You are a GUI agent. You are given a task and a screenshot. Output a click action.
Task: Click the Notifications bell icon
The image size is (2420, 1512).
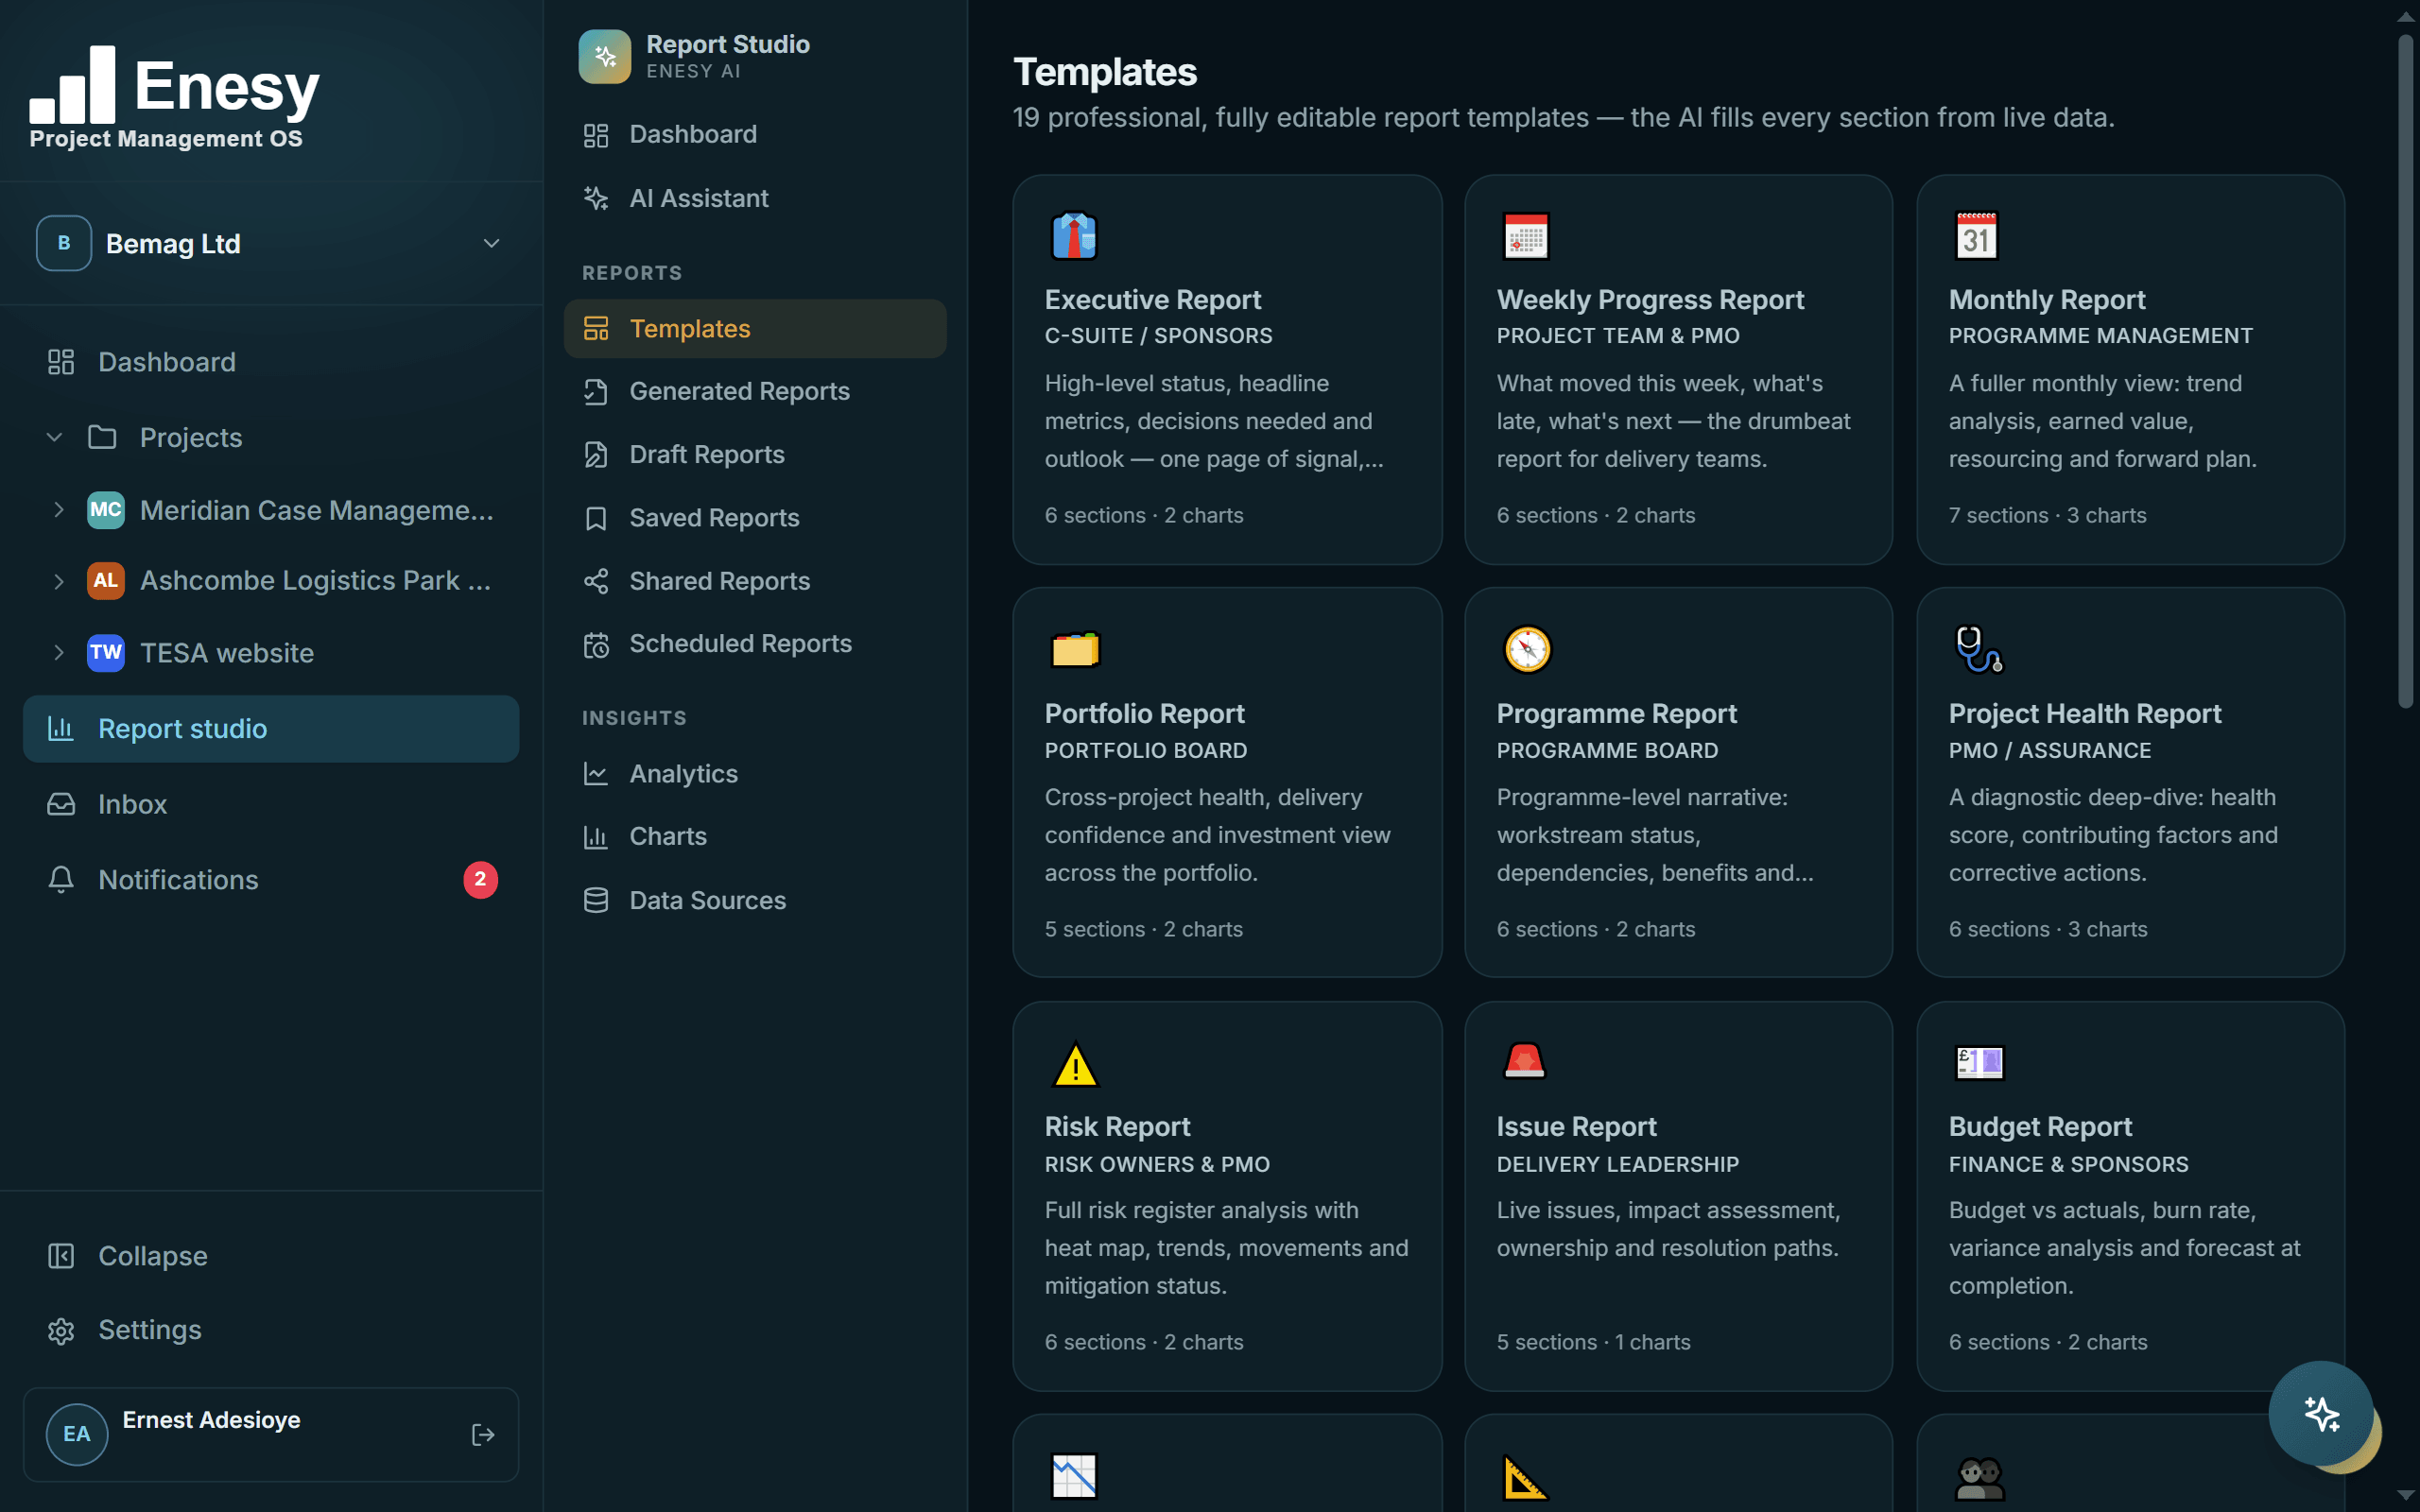(61, 880)
